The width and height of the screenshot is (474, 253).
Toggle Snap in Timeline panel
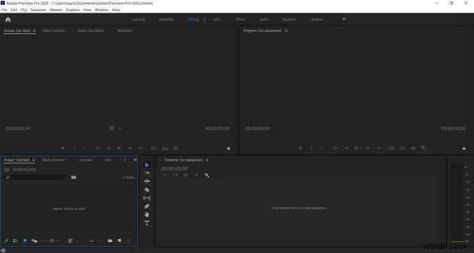tap(176, 175)
